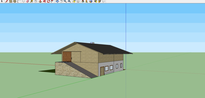
Task: Click the Zoom Extents icon
Action: click(x=69, y=1)
